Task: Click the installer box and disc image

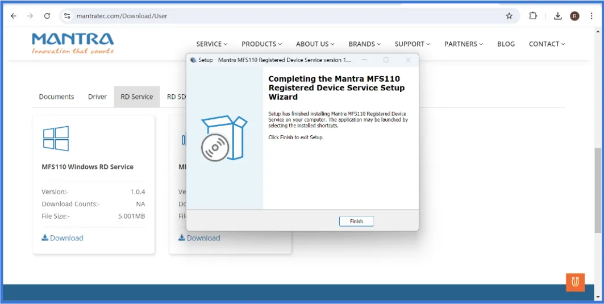Action: point(224,138)
